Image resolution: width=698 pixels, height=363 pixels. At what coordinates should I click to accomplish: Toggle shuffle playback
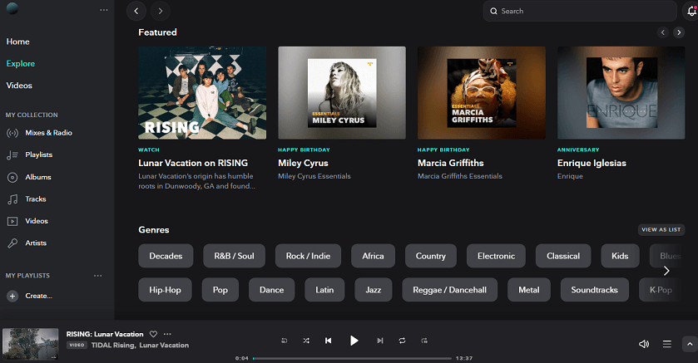coord(306,341)
